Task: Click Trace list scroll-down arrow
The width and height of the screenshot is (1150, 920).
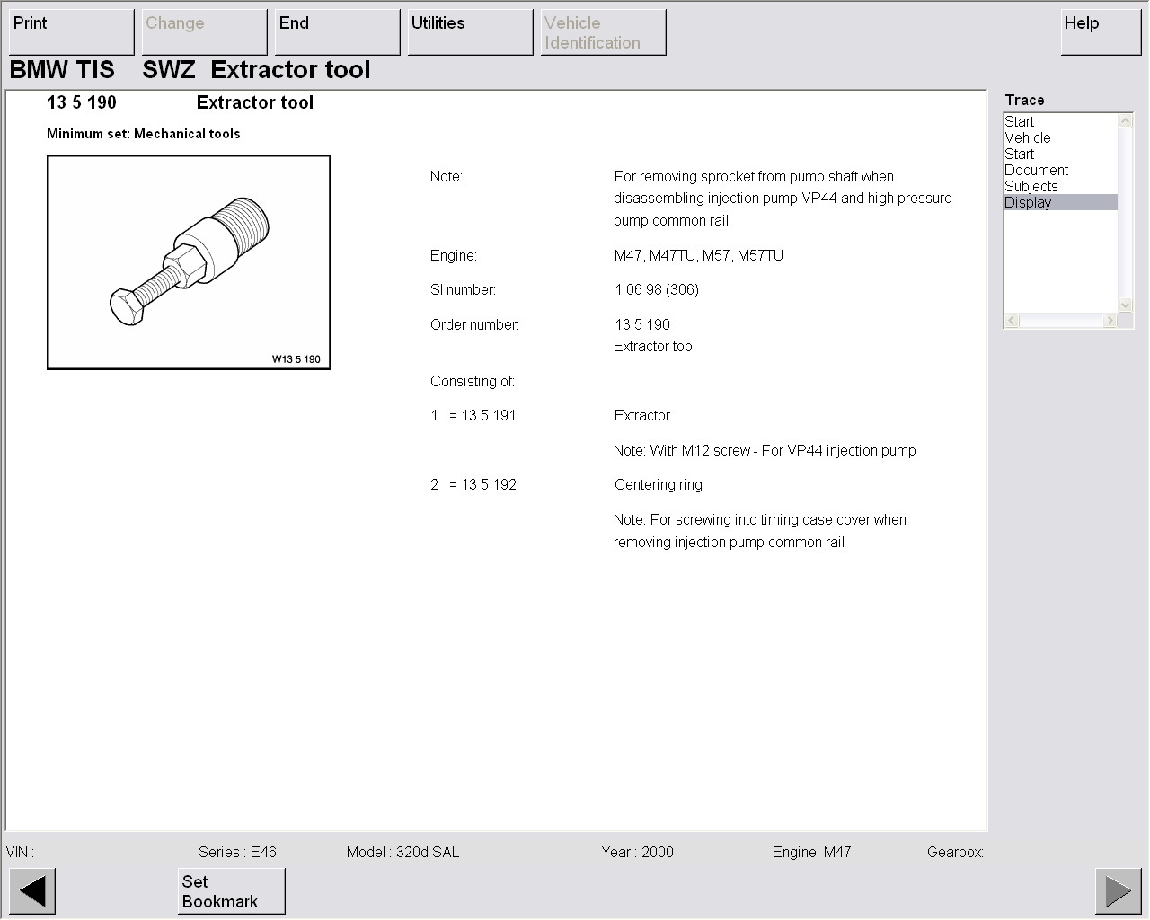Action: (x=1126, y=305)
